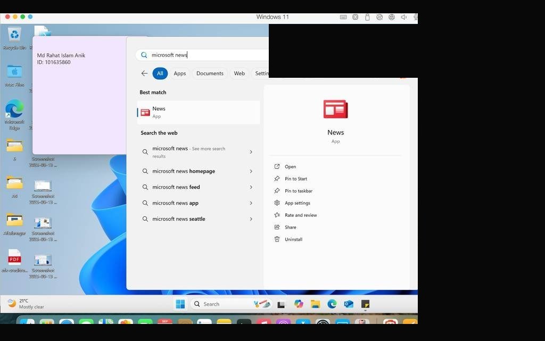
Task: Switch to the Documents search filter
Action: [x=210, y=74]
